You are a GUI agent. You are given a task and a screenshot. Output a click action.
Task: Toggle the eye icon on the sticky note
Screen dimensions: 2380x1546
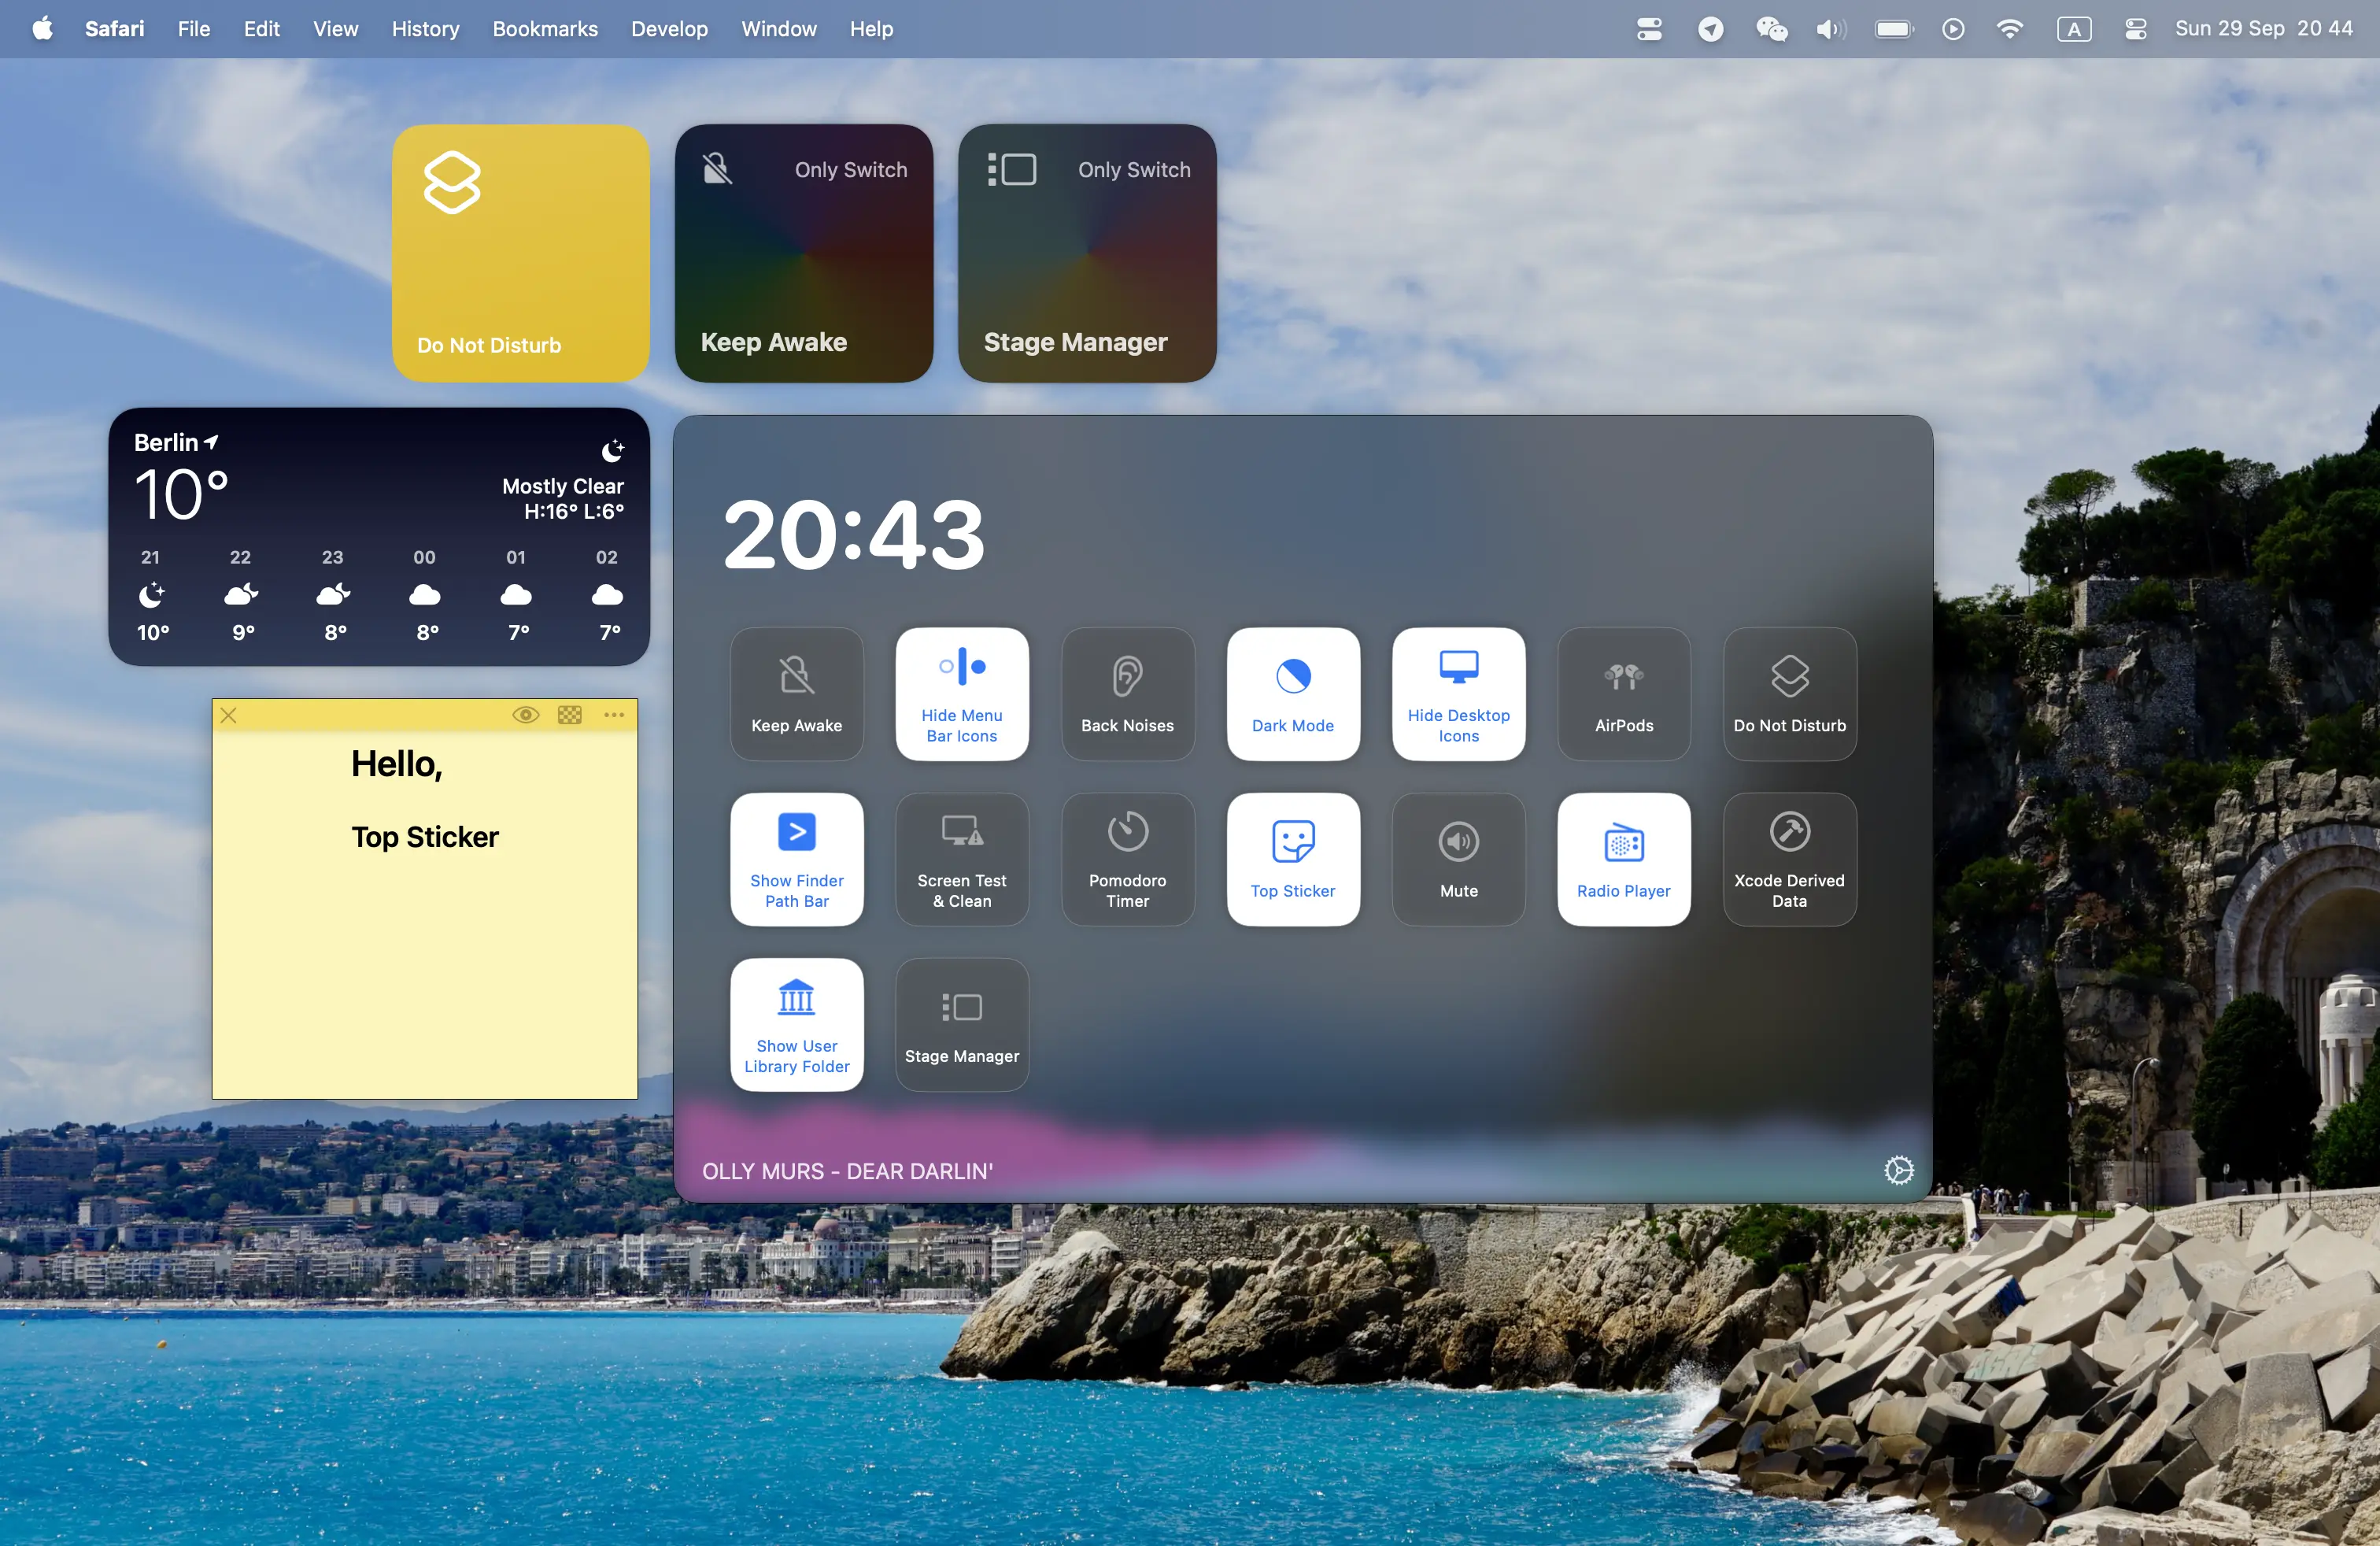pos(526,715)
